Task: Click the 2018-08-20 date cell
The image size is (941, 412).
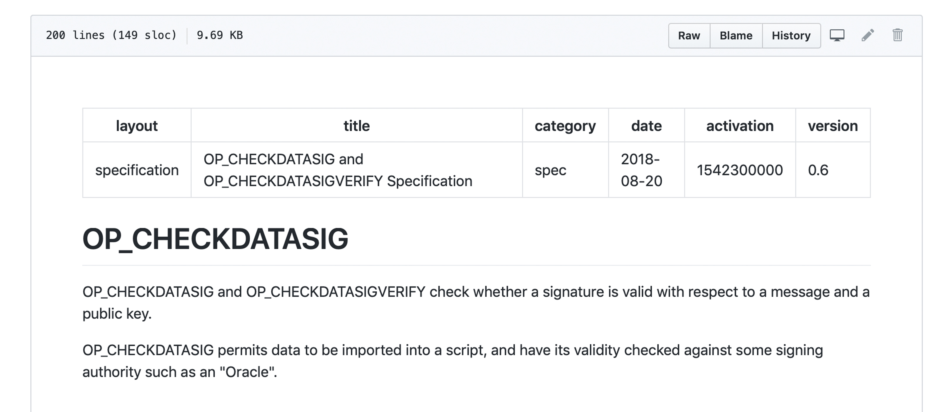Action: (641, 170)
